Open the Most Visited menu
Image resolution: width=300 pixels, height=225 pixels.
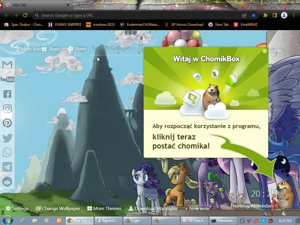(28, 49)
